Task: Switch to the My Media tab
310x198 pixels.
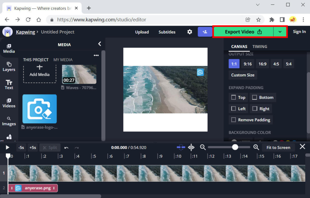Action: 63,60
